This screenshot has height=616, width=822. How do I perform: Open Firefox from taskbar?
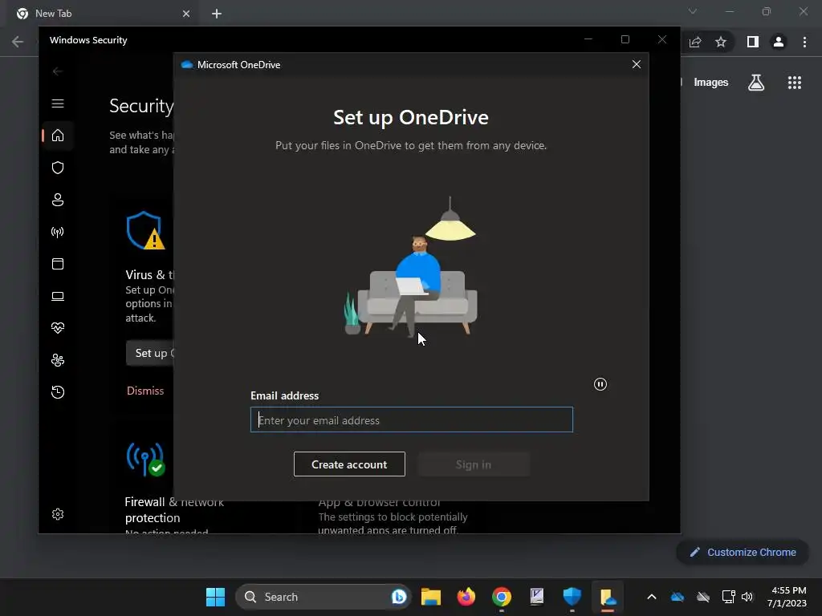(x=466, y=597)
